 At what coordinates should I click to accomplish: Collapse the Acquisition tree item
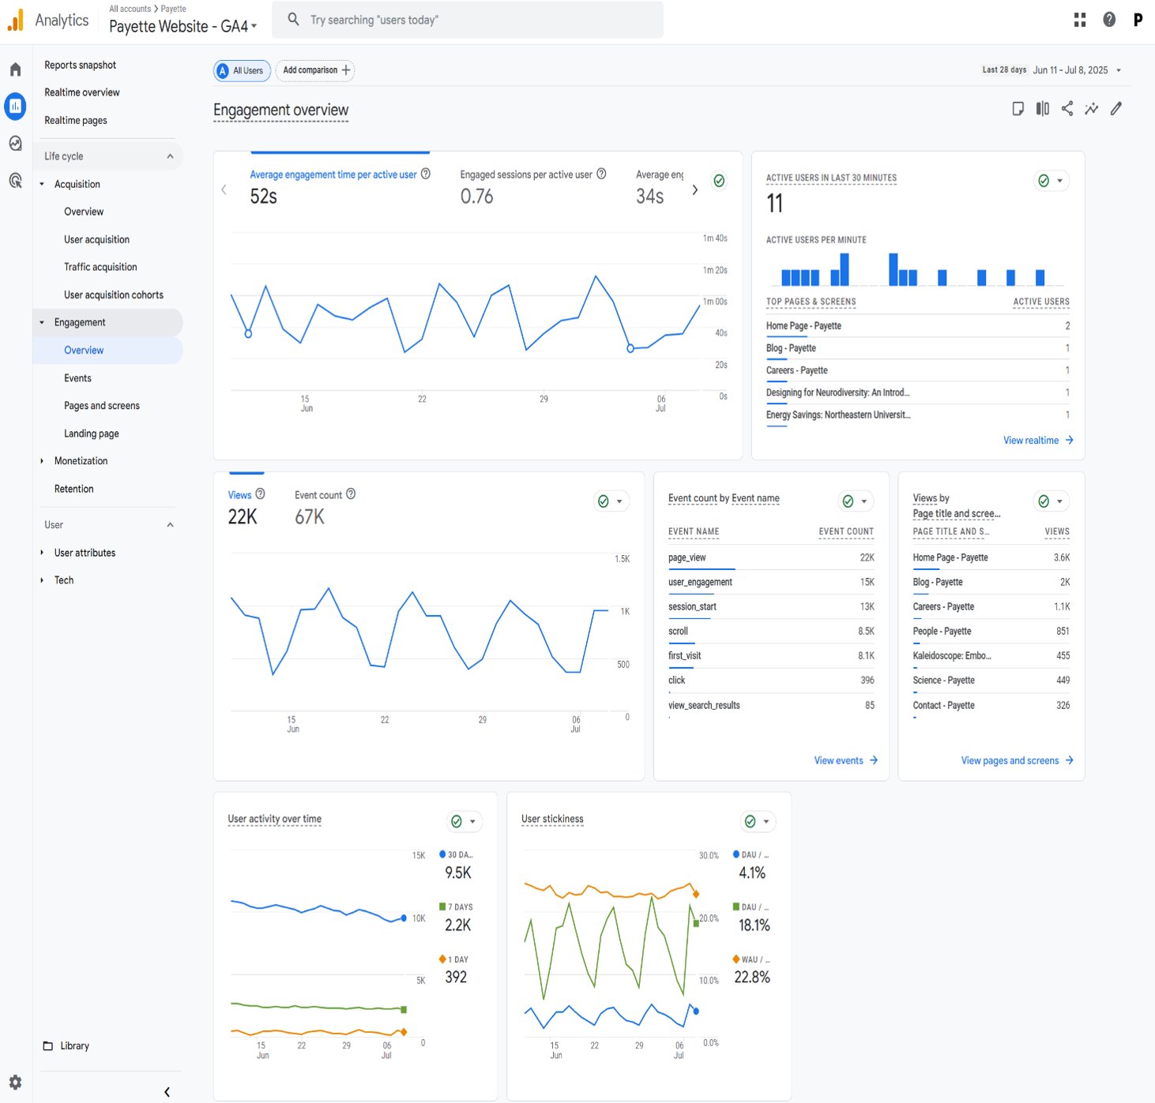point(42,184)
